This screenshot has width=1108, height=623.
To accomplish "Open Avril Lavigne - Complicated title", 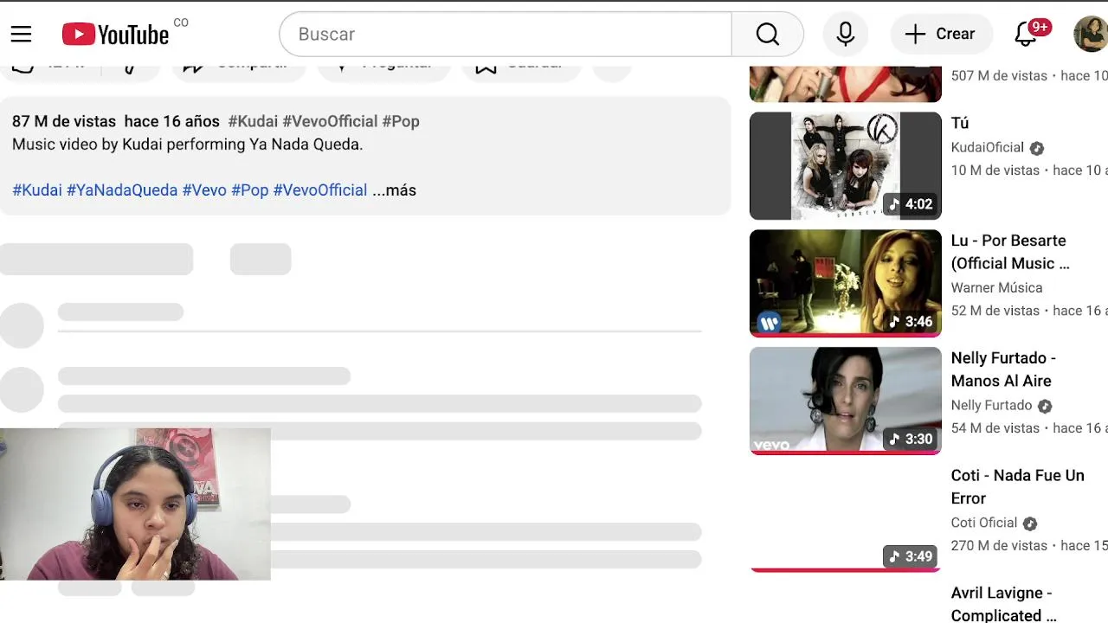I will point(1003,604).
